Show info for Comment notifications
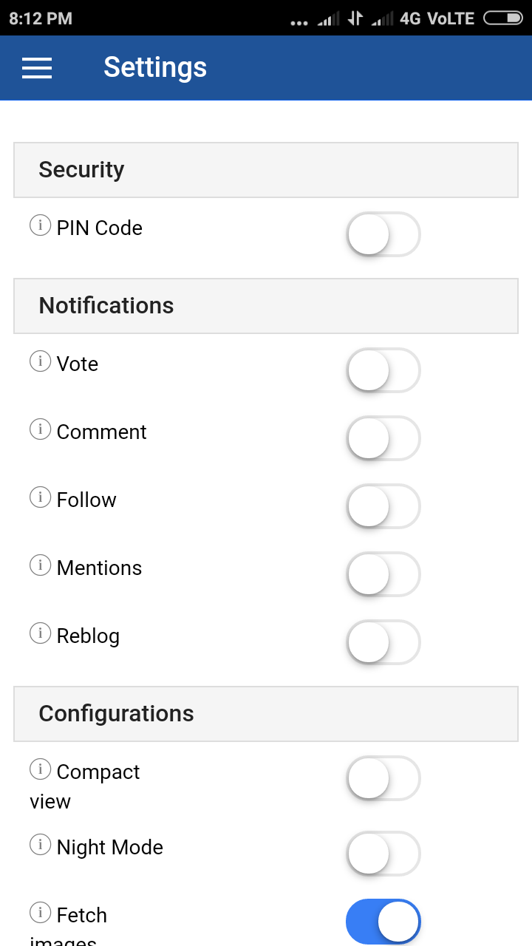This screenshot has height=946, width=532. [x=40, y=429]
